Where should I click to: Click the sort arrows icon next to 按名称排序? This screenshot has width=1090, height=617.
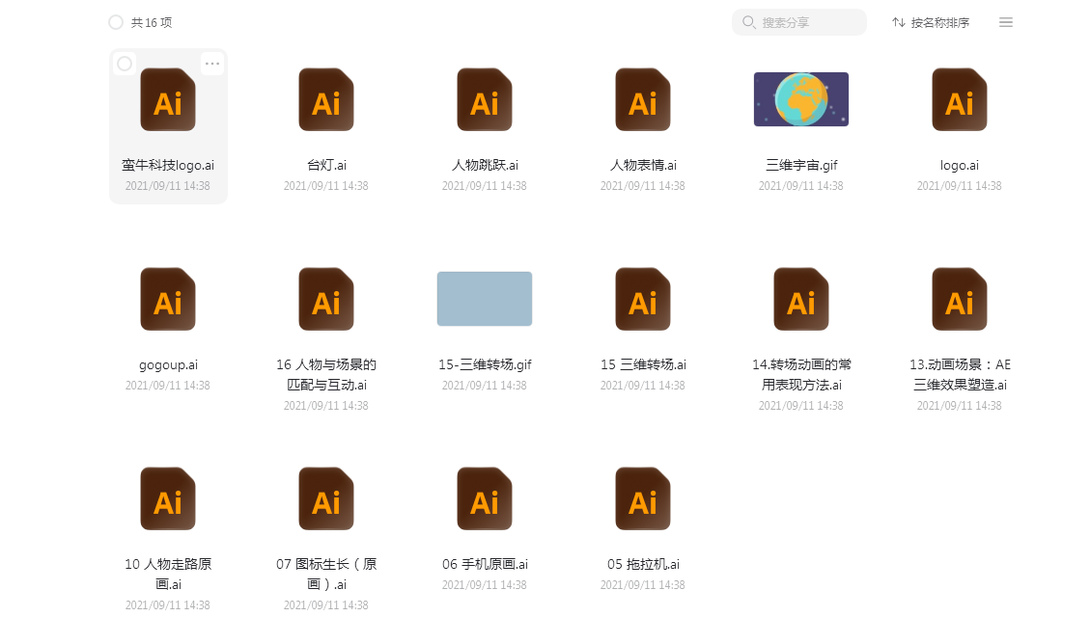(x=898, y=22)
